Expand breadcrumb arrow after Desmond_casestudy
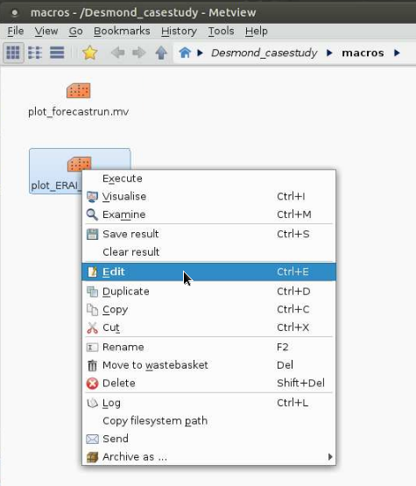This screenshot has height=486, width=416. pyautogui.click(x=329, y=53)
